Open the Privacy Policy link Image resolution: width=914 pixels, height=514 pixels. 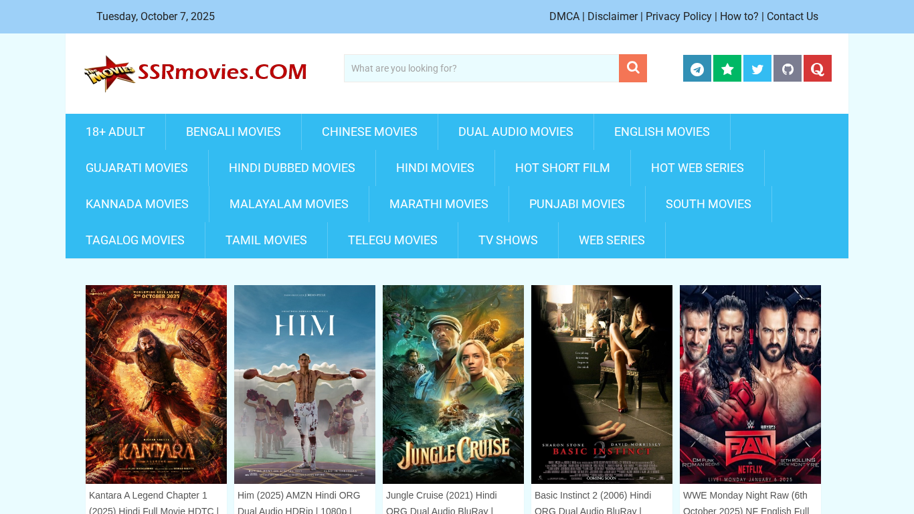pos(678,17)
